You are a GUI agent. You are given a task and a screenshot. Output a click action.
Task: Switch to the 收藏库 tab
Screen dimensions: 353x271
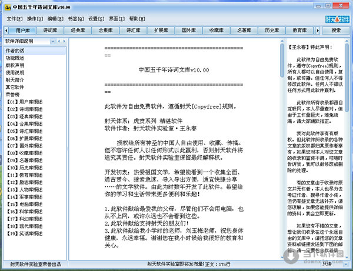217,31
